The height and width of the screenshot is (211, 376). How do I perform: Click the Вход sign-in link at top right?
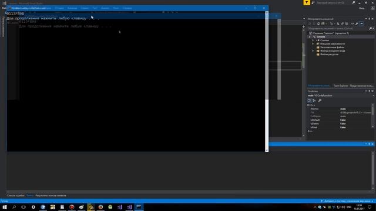coord(362,8)
